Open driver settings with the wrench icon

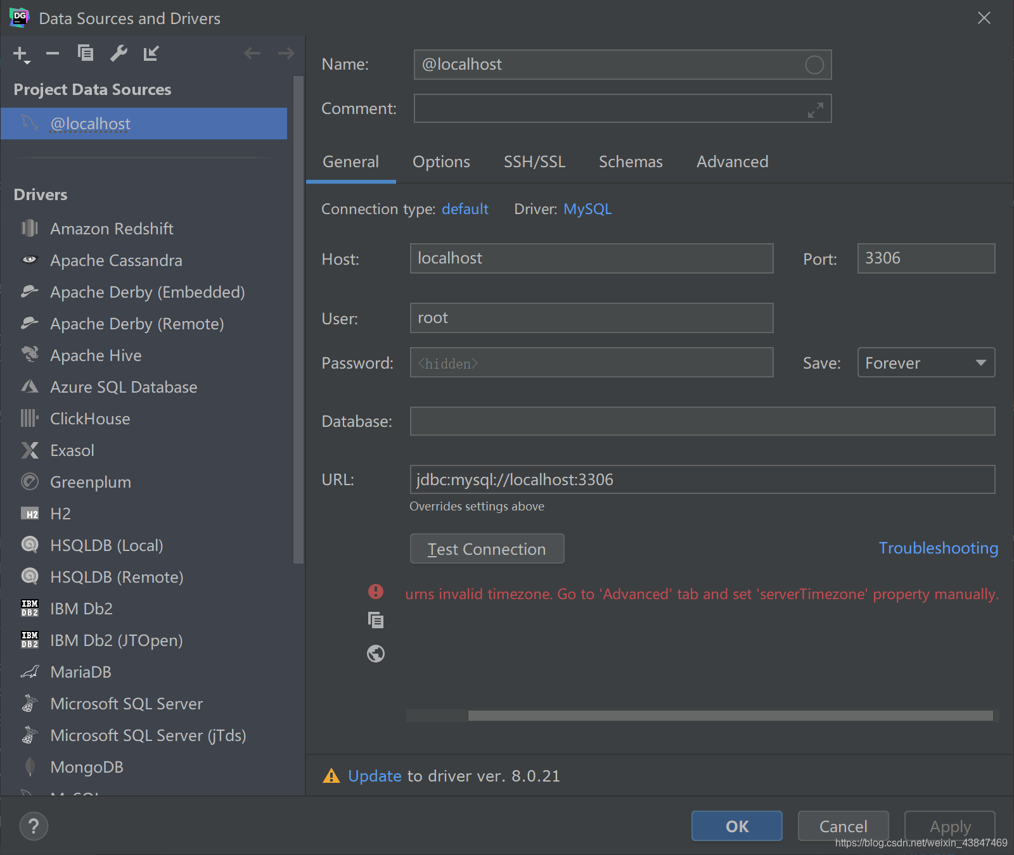[x=119, y=53]
